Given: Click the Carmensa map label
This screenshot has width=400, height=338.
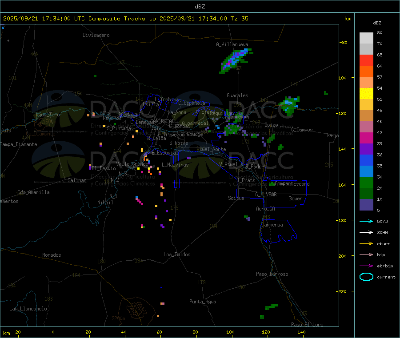Looking at the screenshot, I should [272, 225].
